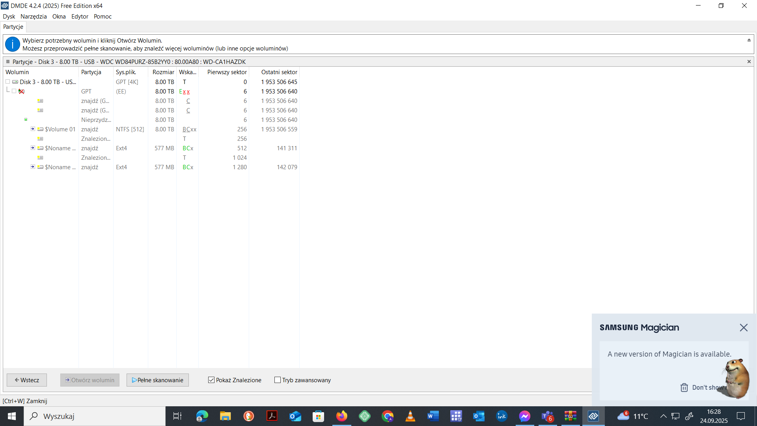This screenshot has width=757, height=426.
Task: Tick the checkbox of the GPT partition row
Action: tap(14, 91)
